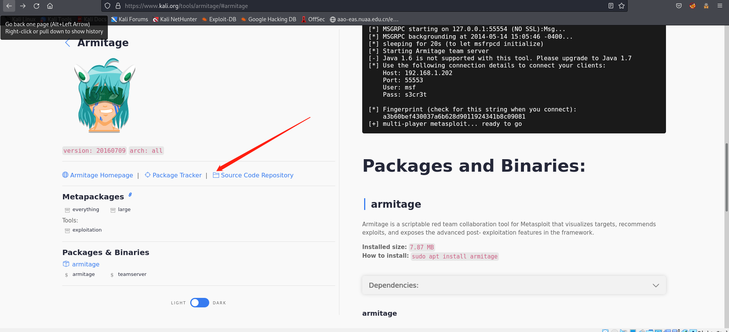Bookmark this page with star icon
The height and width of the screenshot is (332, 729).
(x=622, y=6)
